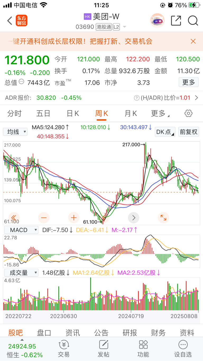Select the 财务 tab
203x361 pixels.
(158, 332)
